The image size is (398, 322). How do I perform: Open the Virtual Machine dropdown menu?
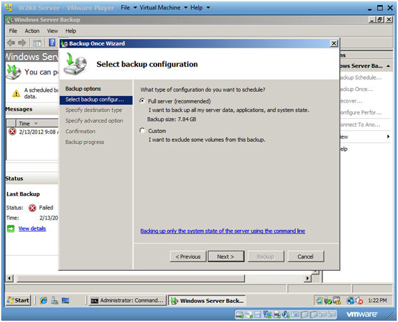point(164,8)
